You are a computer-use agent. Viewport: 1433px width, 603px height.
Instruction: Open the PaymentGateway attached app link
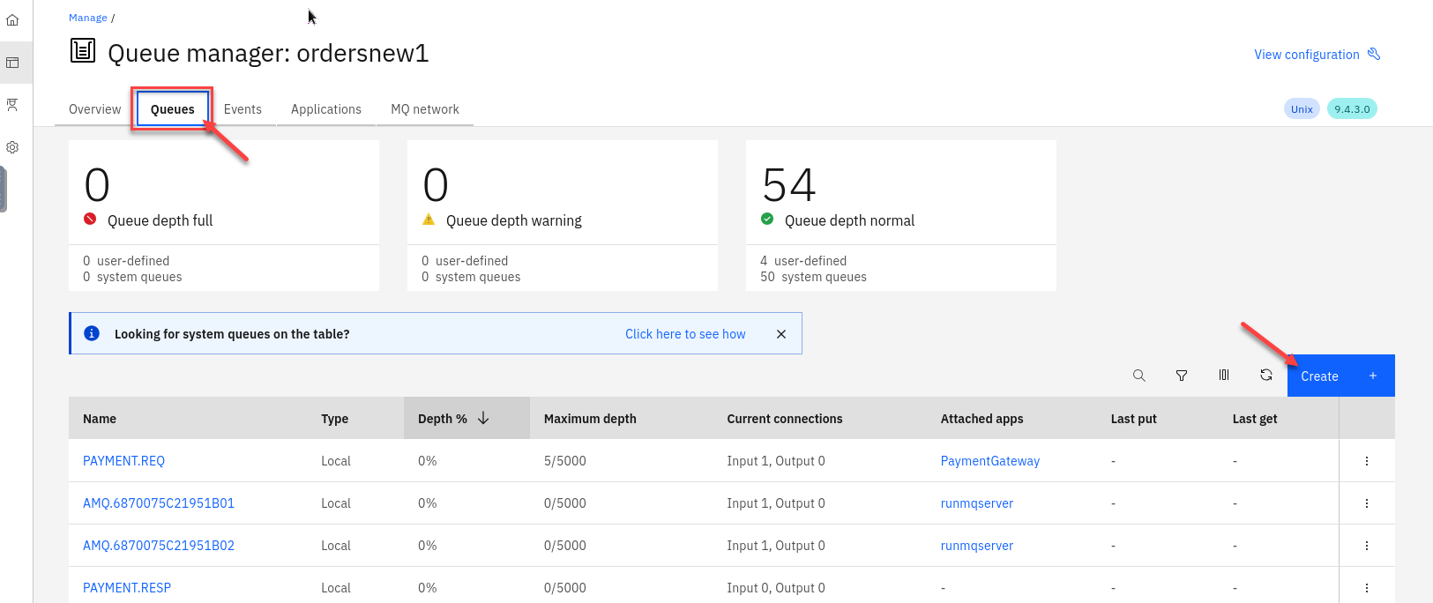click(989, 461)
